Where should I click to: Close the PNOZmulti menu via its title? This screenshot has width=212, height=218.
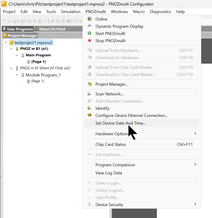pos(96,12)
